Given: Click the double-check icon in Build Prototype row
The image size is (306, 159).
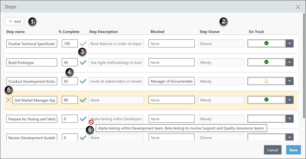Looking at the screenshot, I should (83, 63).
